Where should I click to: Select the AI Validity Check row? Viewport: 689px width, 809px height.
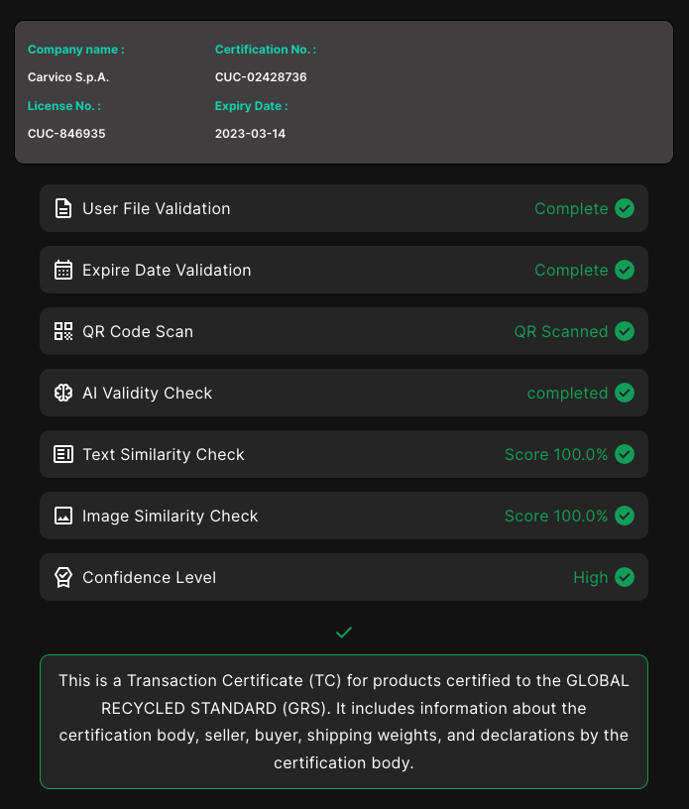(x=344, y=393)
